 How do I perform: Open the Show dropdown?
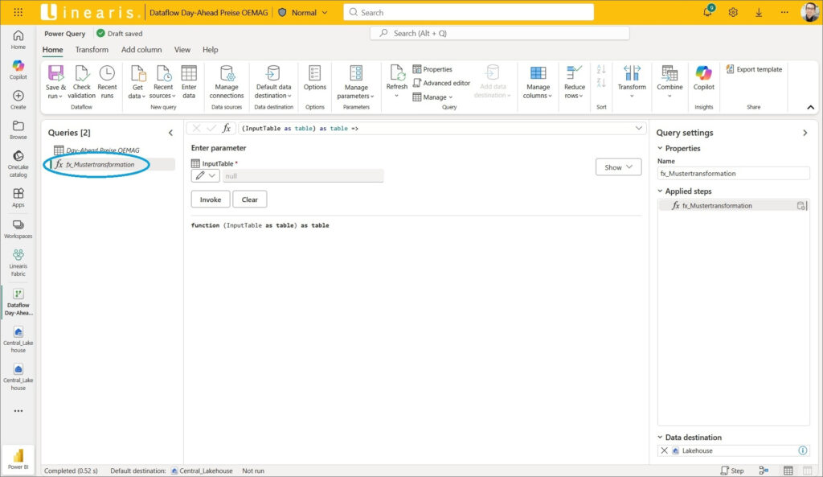point(618,167)
